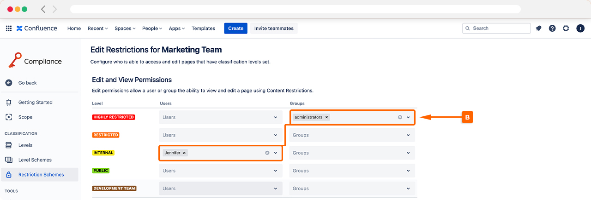Click Invite teammates button
Image resolution: width=591 pixels, height=200 pixels.
(x=274, y=29)
